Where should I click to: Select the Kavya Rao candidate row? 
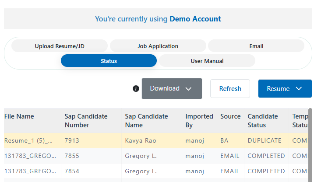click(141, 141)
